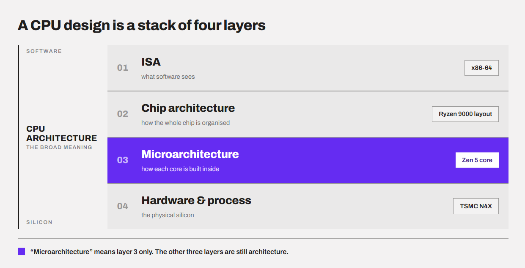Click the 01 layer number
Screen dimensions: 525x268
pyautogui.click(x=123, y=68)
